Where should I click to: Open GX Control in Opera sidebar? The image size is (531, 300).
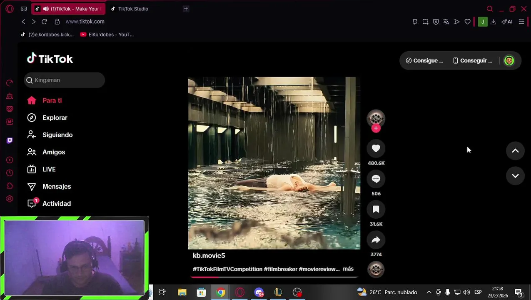pyautogui.click(x=10, y=83)
